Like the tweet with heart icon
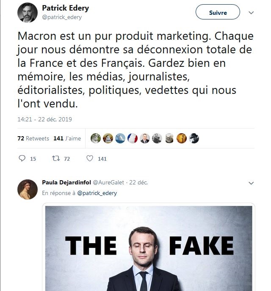The width and height of the screenshot is (271, 291). (89, 159)
